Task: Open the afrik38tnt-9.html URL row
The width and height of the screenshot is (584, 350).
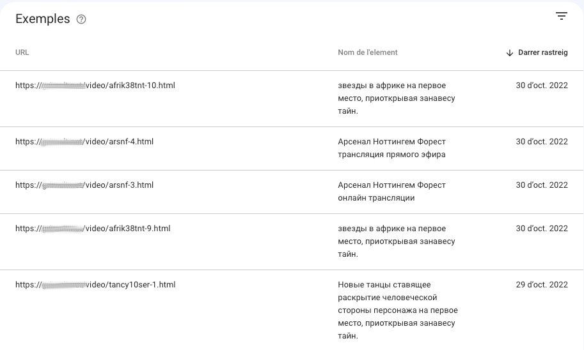Action: (x=93, y=229)
